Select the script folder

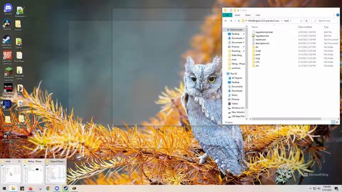(258, 51)
